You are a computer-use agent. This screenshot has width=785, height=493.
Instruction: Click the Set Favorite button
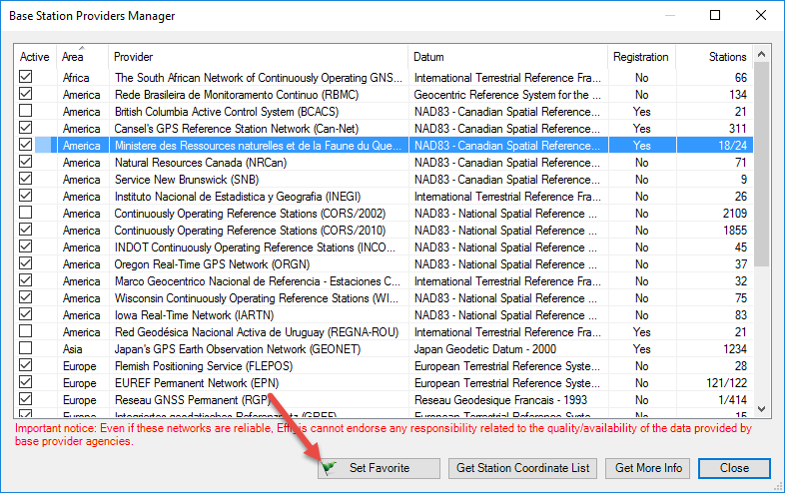pyautogui.click(x=379, y=468)
